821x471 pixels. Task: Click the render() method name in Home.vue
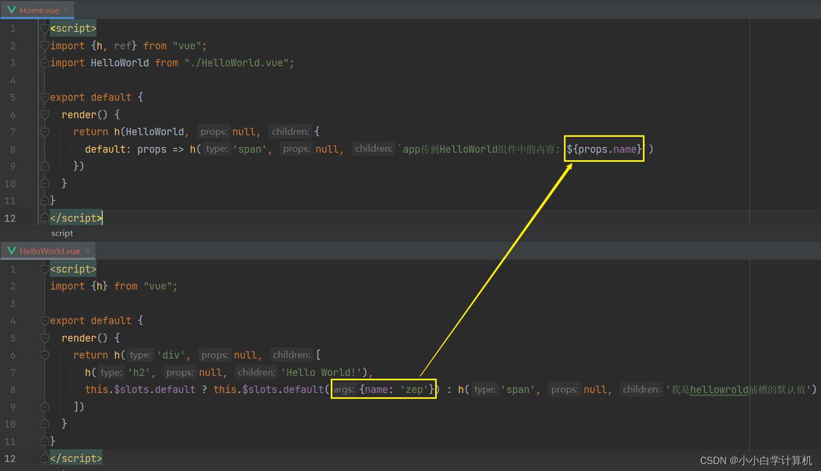click(79, 115)
